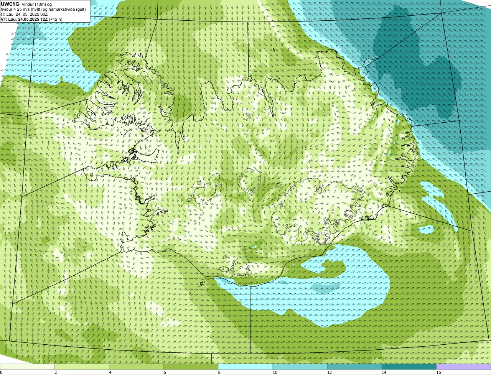491x375 pixels.
Task: Click the pale yellow 0–2 legend swatch
Action: (27, 367)
